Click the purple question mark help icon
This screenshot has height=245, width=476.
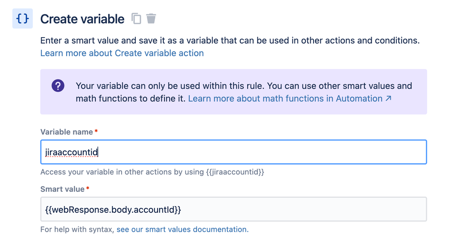click(x=58, y=86)
